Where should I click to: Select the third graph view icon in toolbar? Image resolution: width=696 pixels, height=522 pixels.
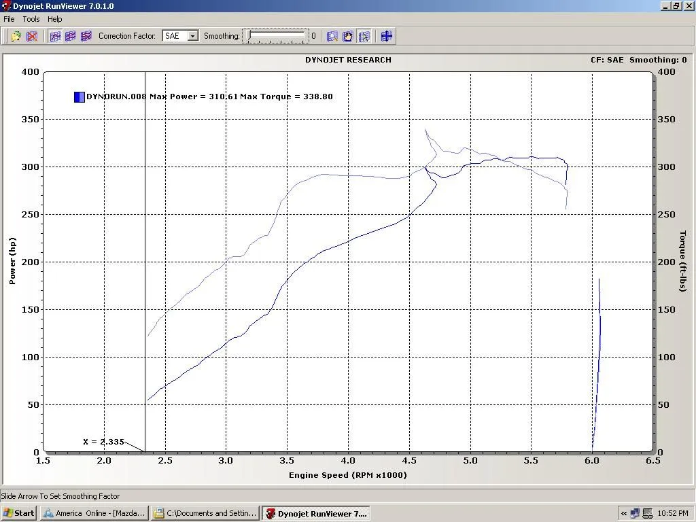tap(86, 36)
